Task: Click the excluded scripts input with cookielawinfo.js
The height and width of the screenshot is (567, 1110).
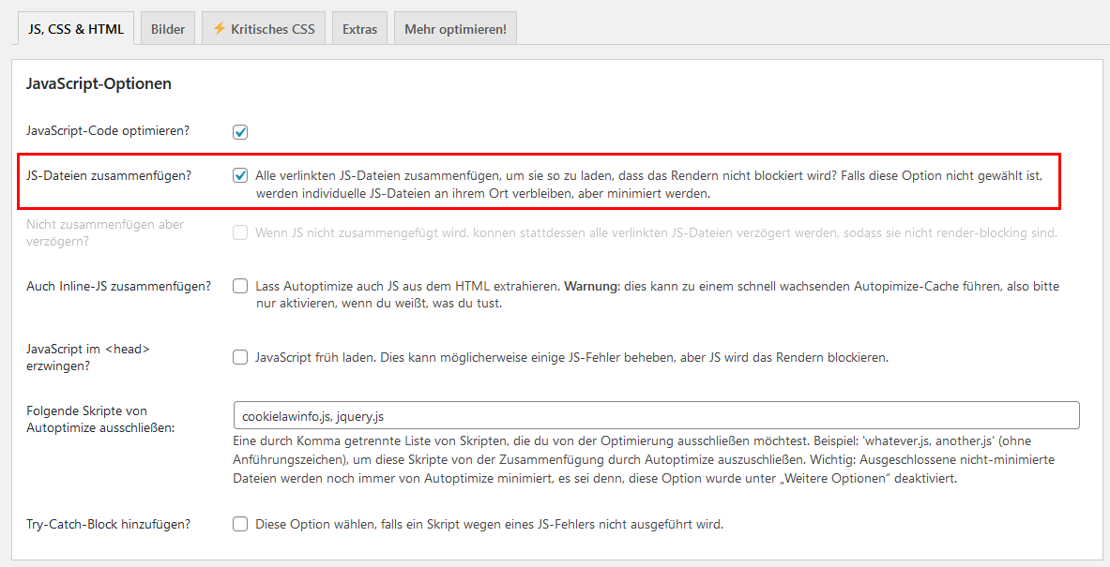Action: pyautogui.click(x=656, y=416)
